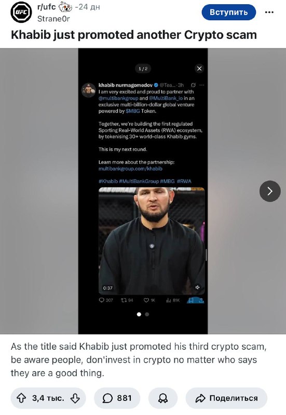The height and width of the screenshot is (415, 286).
Task: Select the second gallery pagination dot
Action: click(x=147, y=314)
